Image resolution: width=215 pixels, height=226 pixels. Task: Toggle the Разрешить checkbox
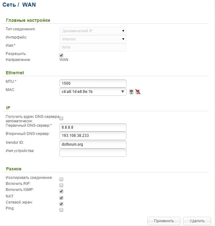pos(61,55)
